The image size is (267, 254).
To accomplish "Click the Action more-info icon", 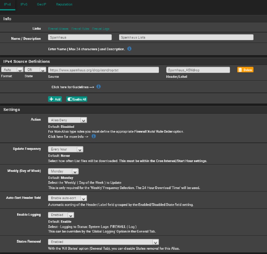I will (94, 136).
